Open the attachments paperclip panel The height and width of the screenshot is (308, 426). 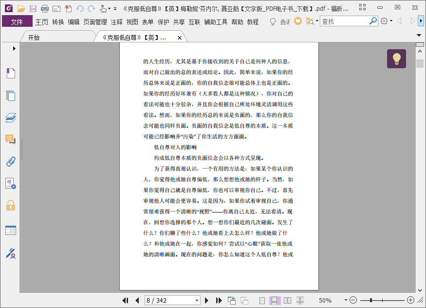11,161
